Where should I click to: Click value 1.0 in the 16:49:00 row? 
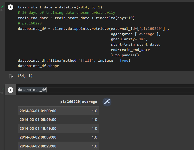[x=95, y=129]
